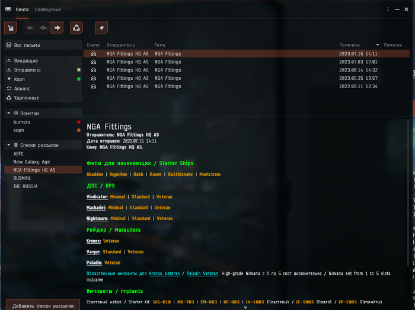Click status icon on 2023.05.25 message
The height and width of the screenshot is (310, 415).
(94, 78)
